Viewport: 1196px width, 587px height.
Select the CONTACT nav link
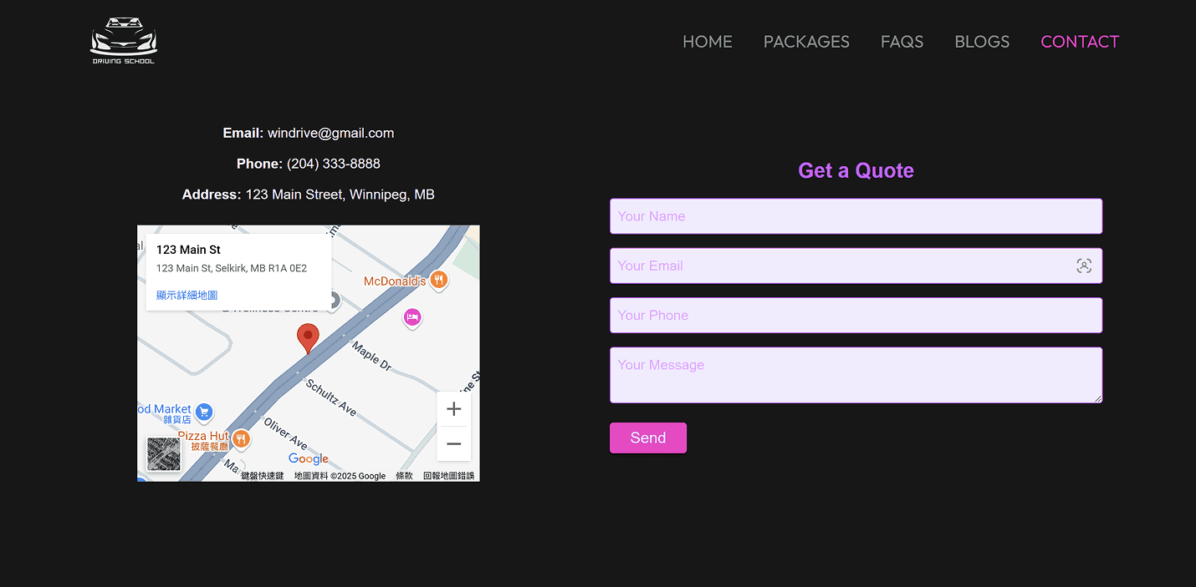[x=1079, y=42]
